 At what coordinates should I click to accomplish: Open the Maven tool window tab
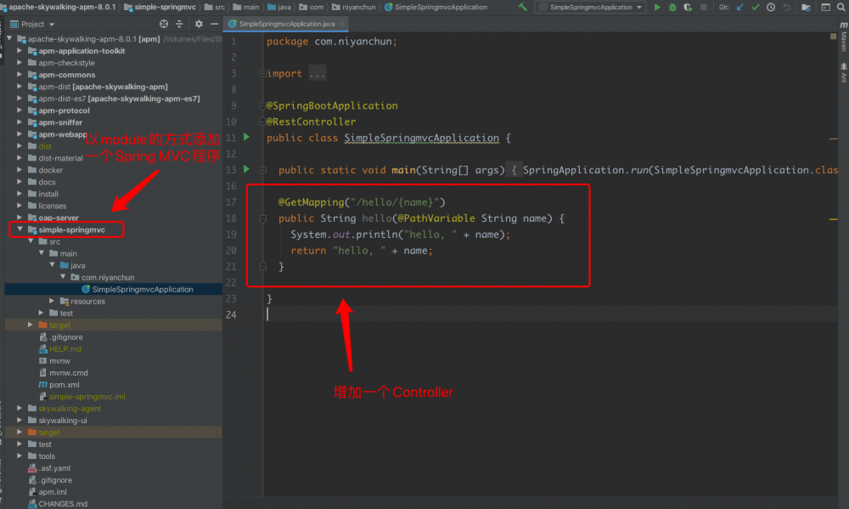click(x=843, y=41)
